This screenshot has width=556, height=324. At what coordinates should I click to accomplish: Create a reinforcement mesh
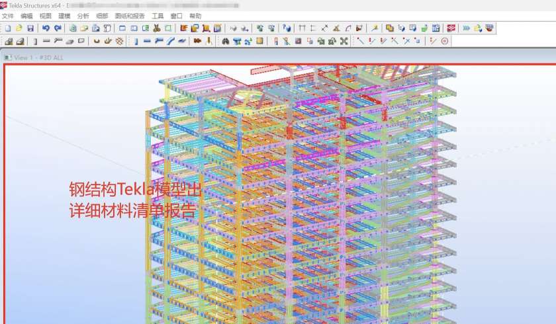pyautogui.click(x=120, y=42)
